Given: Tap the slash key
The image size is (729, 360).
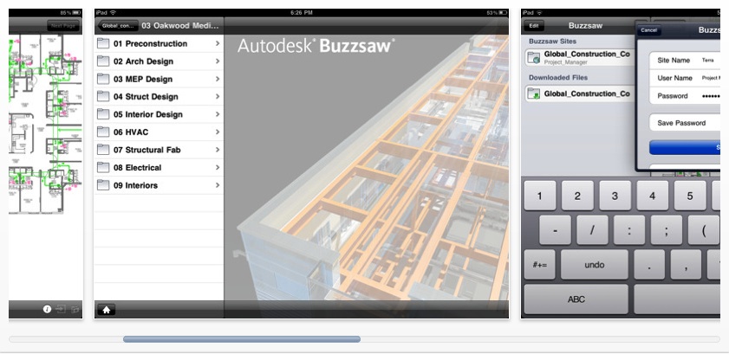Looking at the screenshot, I should (592, 230).
